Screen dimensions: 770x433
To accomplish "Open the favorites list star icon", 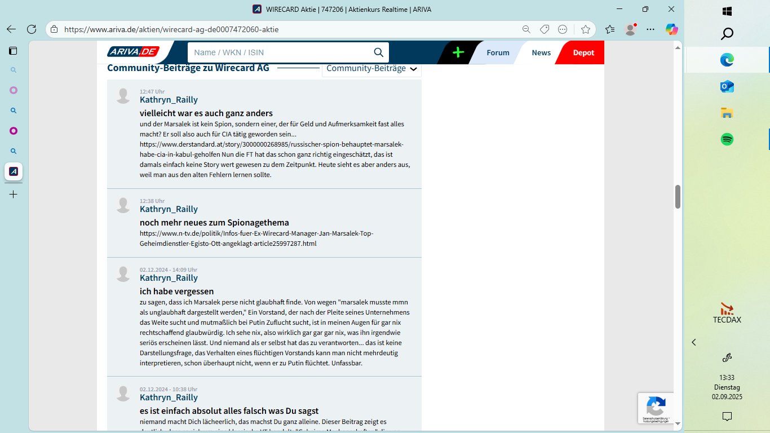I will pos(610,29).
